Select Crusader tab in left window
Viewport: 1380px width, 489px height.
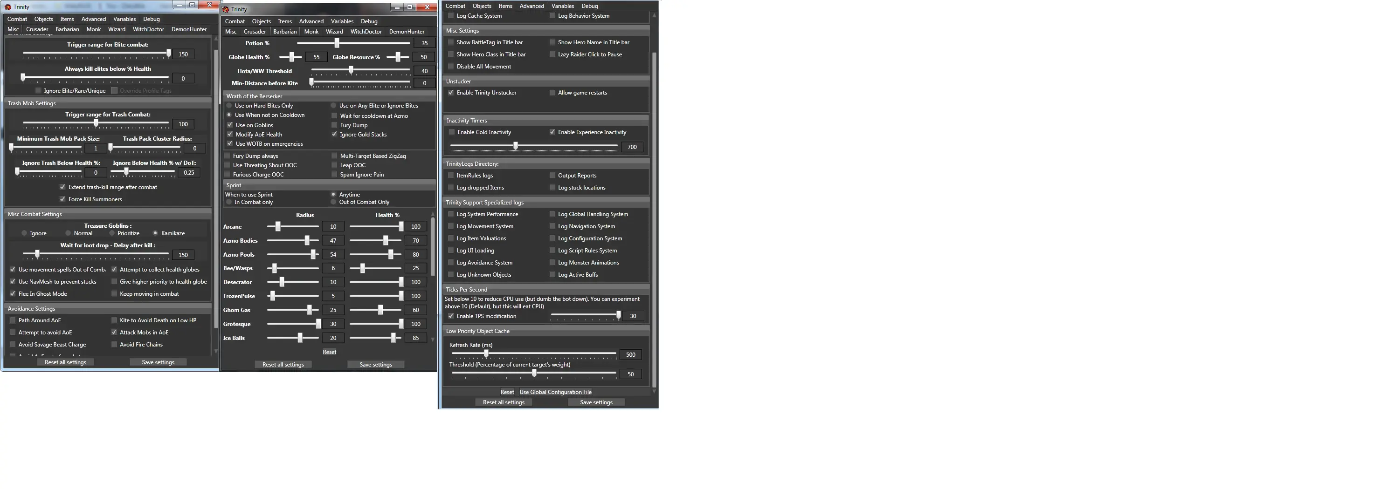tap(37, 29)
